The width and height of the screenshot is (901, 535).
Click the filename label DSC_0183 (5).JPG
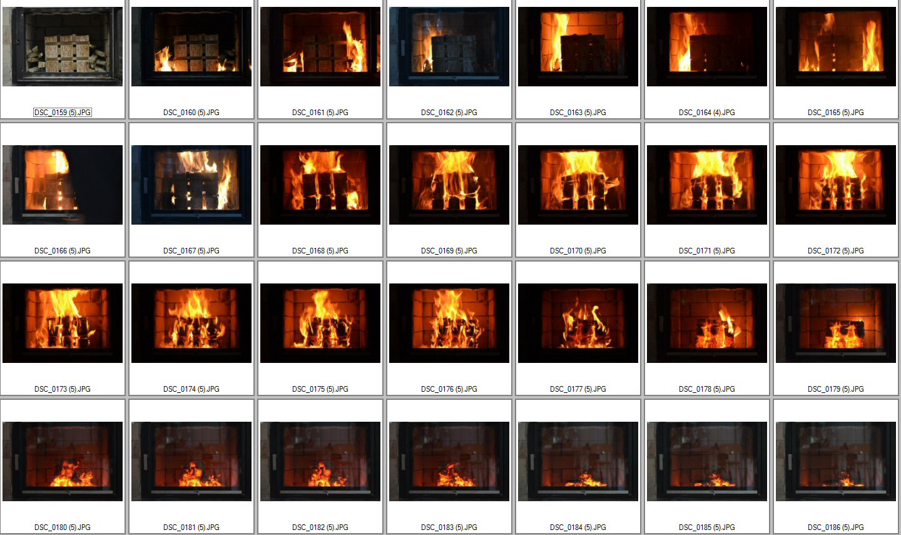click(x=449, y=527)
